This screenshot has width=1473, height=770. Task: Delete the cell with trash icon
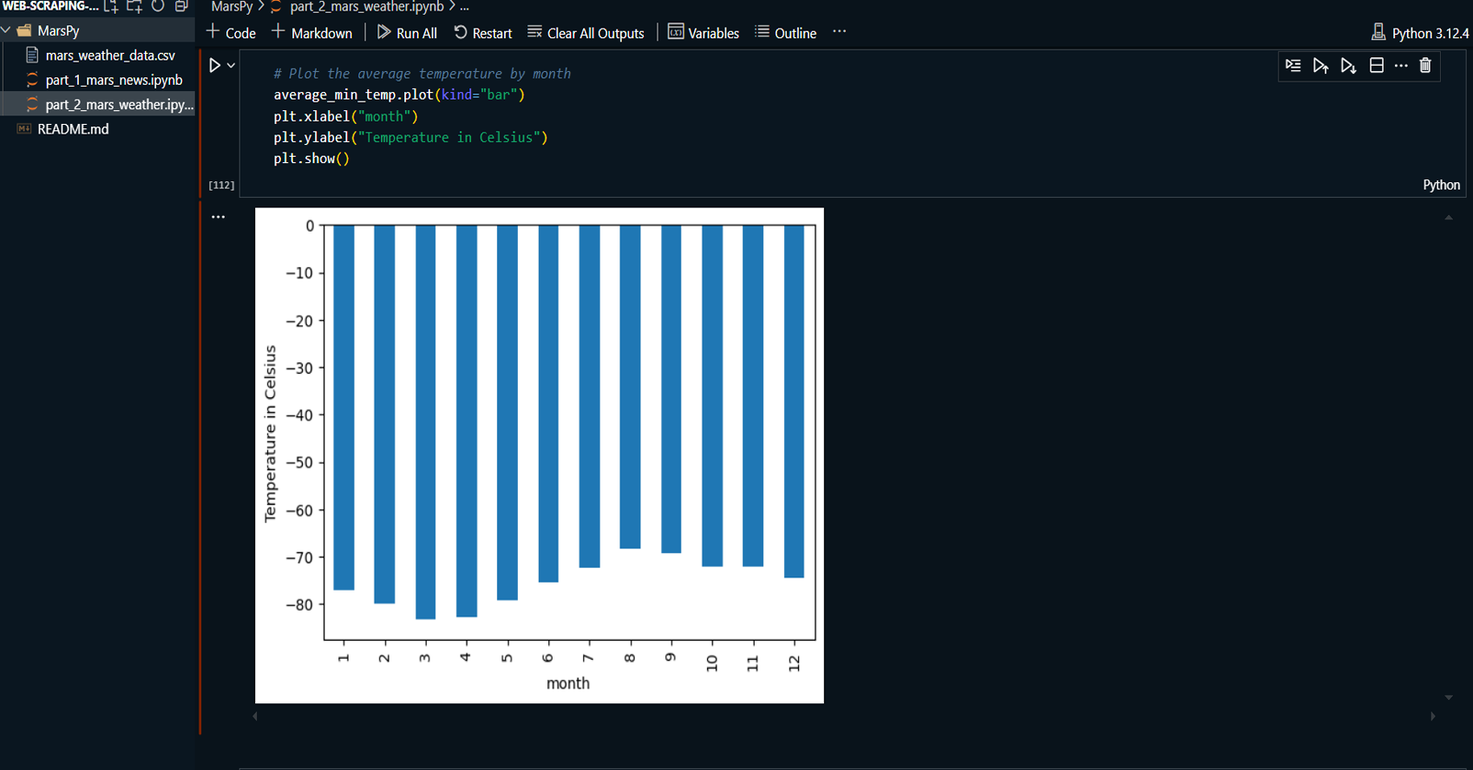pos(1424,66)
